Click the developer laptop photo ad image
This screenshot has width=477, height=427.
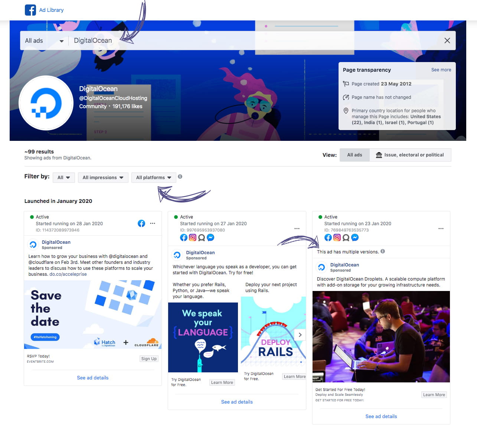(x=381, y=337)
